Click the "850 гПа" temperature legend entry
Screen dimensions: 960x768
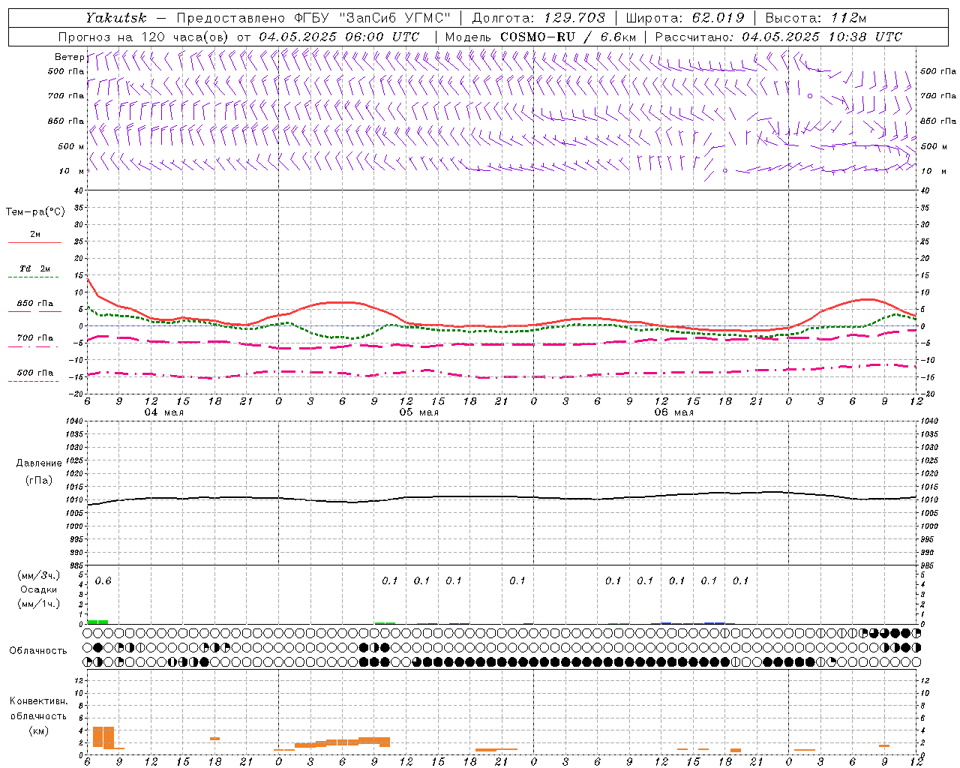click(34, 304)
